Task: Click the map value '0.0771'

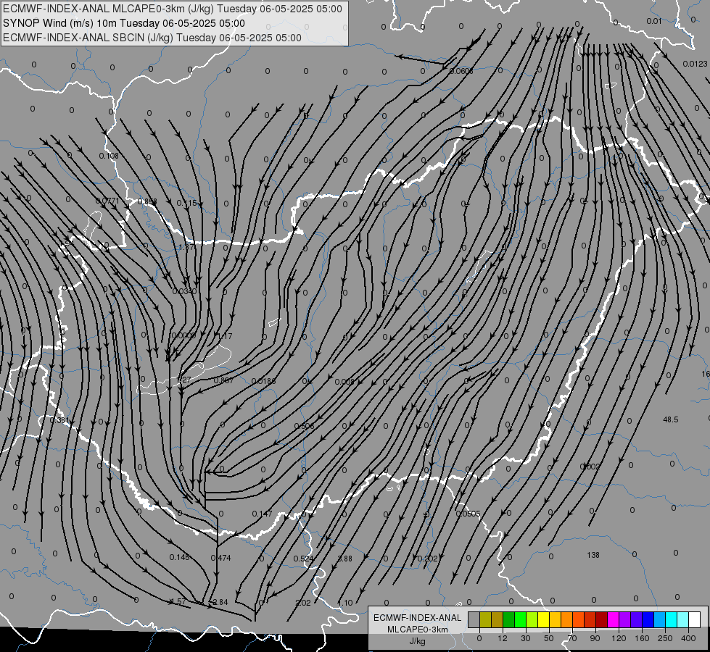Action: pos(107,201)
